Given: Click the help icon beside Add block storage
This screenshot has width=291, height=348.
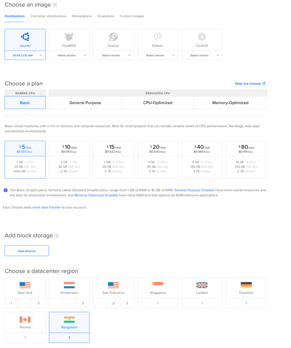Looking at the screenshot, I should click(57, 236).
